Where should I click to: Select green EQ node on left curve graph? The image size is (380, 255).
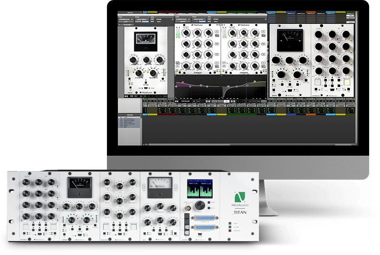207,86
